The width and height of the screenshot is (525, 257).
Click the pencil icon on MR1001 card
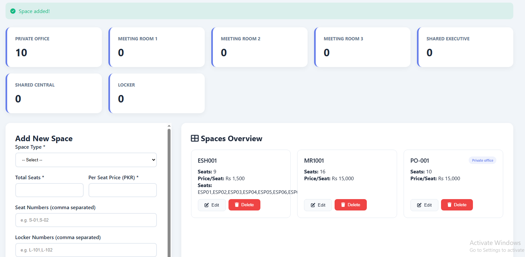313,205
